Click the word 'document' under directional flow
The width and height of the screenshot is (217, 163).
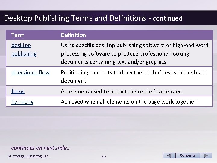coord(74,81)
